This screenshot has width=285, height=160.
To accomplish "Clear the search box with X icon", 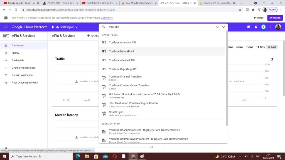I will [x=217, y=27].
